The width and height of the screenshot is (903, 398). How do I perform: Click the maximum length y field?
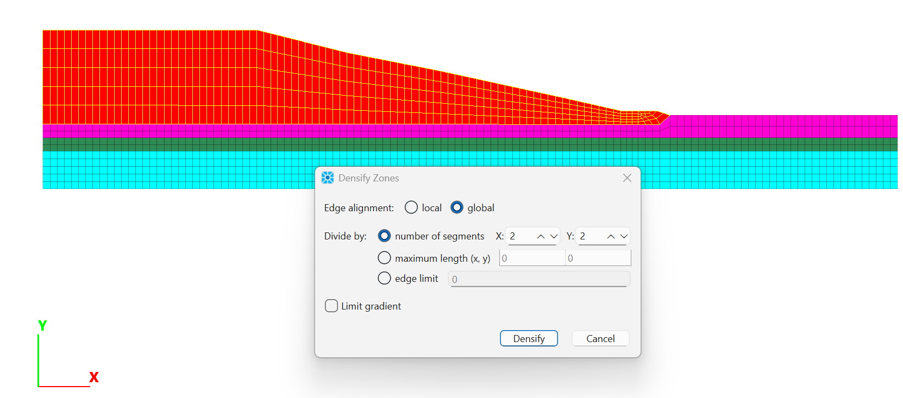pos(598,258)
